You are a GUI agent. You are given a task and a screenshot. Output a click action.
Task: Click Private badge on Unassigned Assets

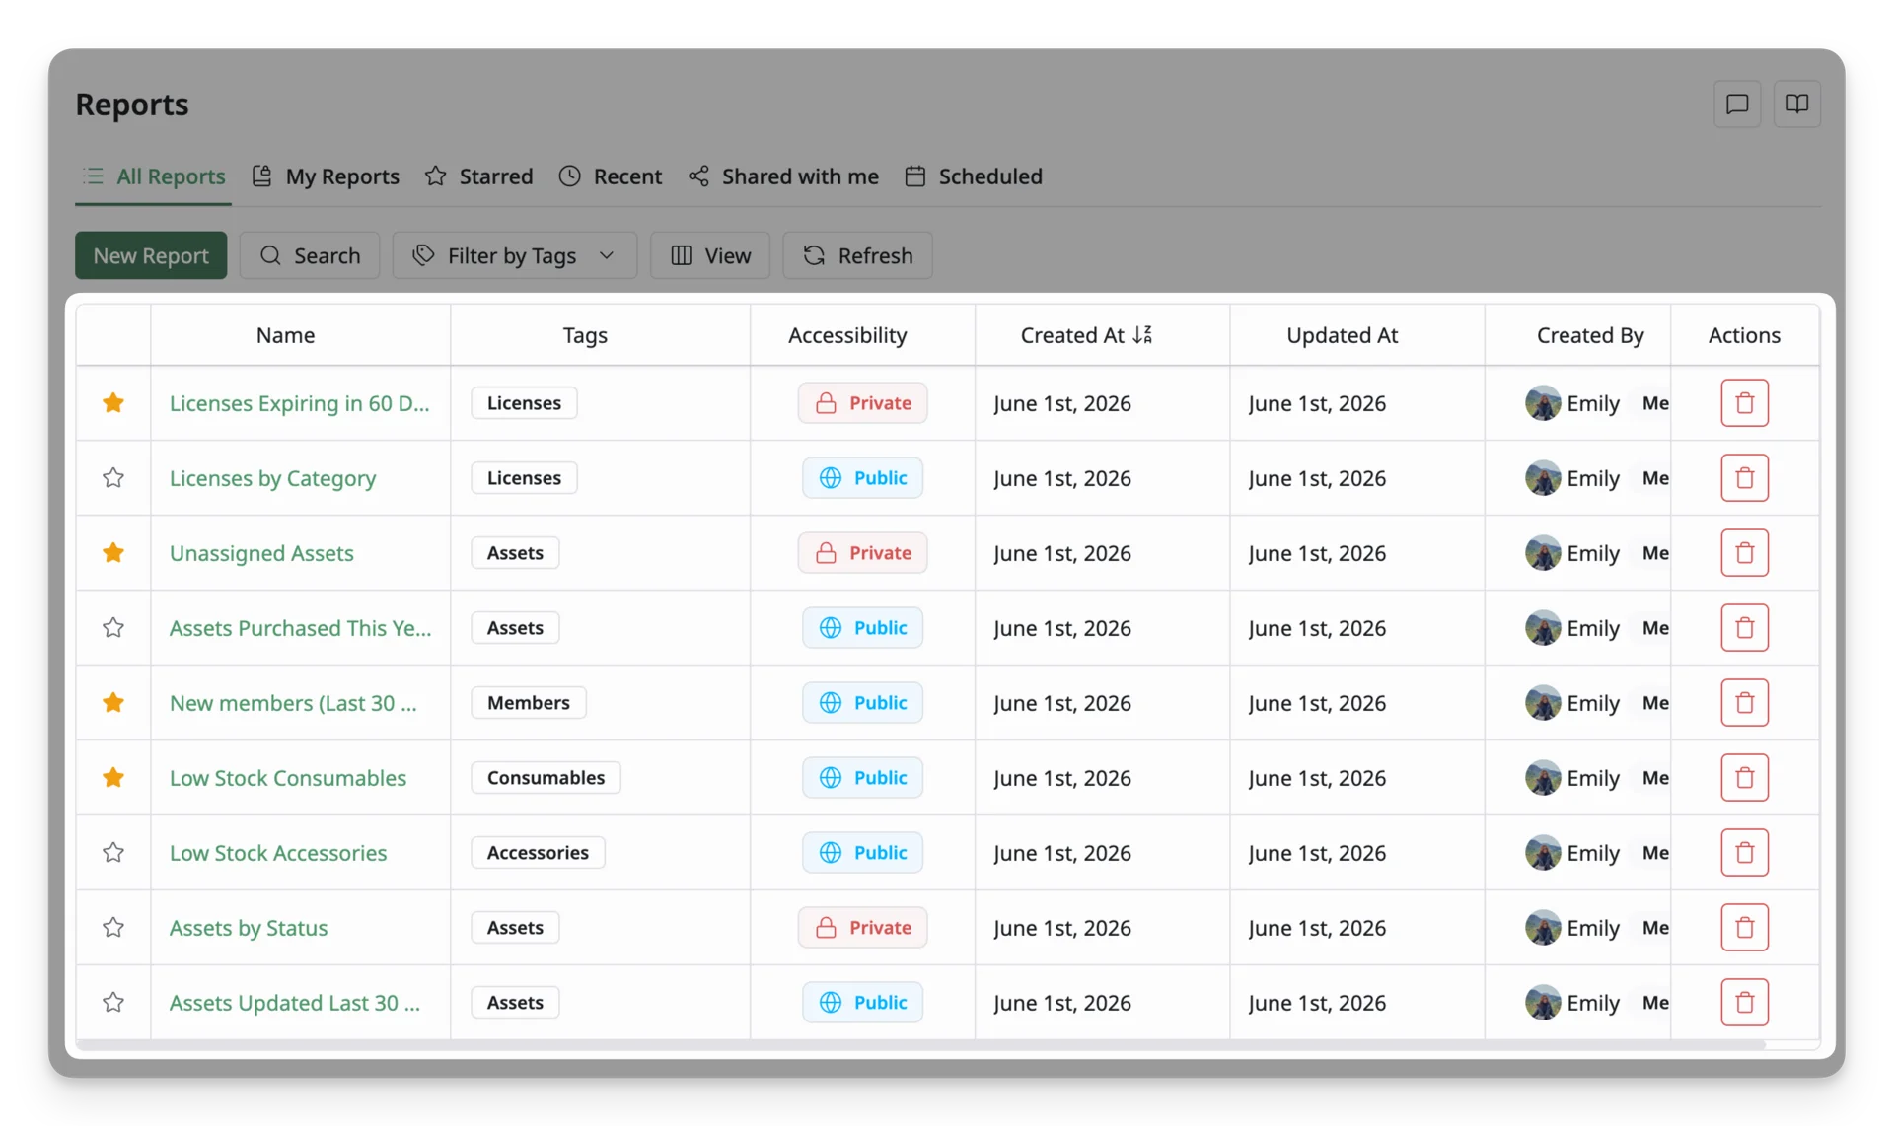[862, 553]
